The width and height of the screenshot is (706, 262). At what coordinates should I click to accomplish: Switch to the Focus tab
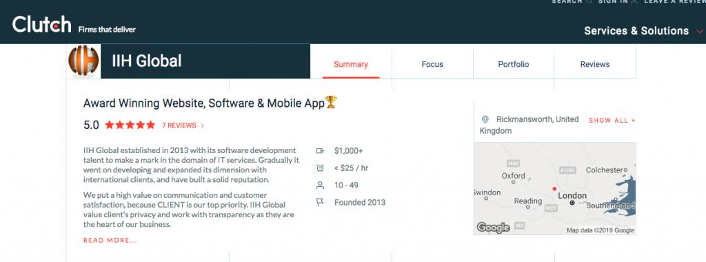pyautogui.click(x=432, y=64)
